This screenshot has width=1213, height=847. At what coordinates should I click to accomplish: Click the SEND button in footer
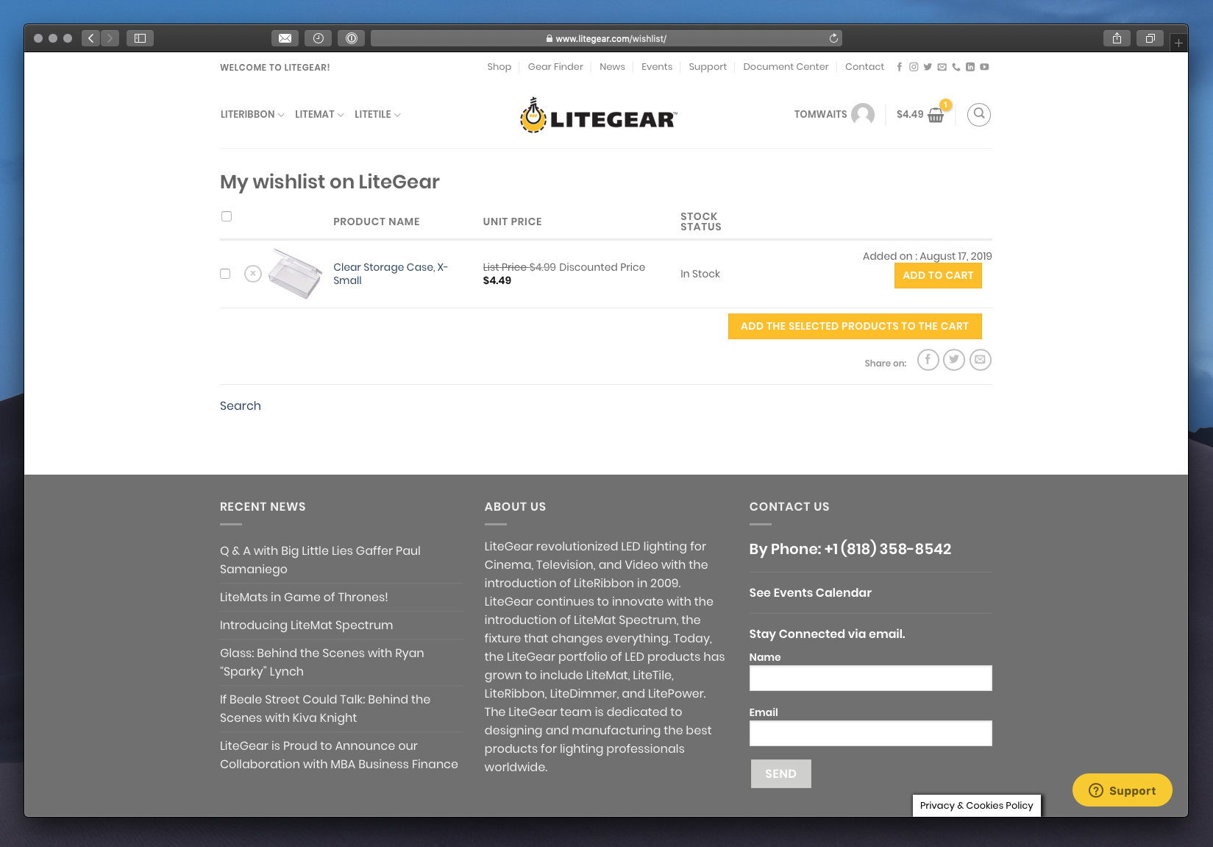click(x=780, y=774)
